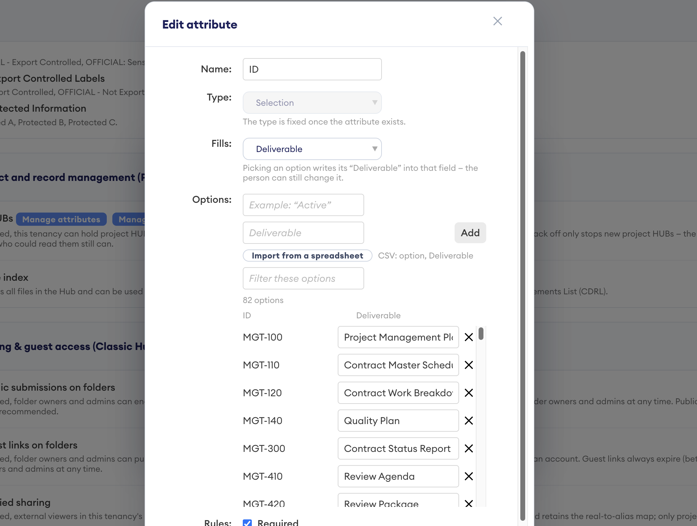
Task: Remove the MGT-120 option
Action: coord(469,393)
